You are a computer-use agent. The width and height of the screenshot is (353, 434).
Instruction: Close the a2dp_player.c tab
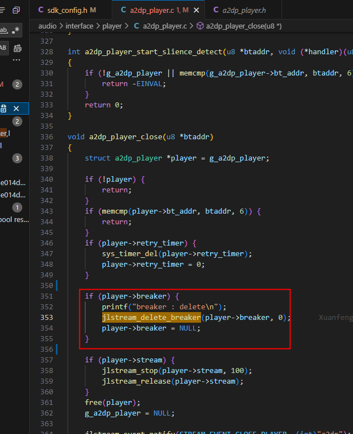(x=196, y=10)
